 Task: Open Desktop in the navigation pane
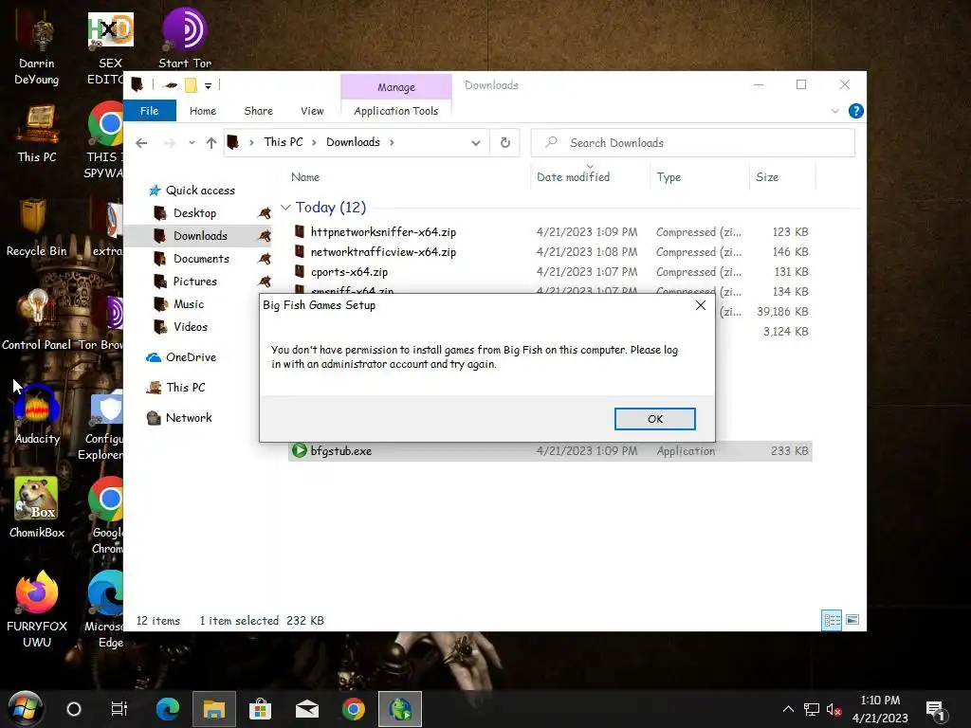pos(194,213)
